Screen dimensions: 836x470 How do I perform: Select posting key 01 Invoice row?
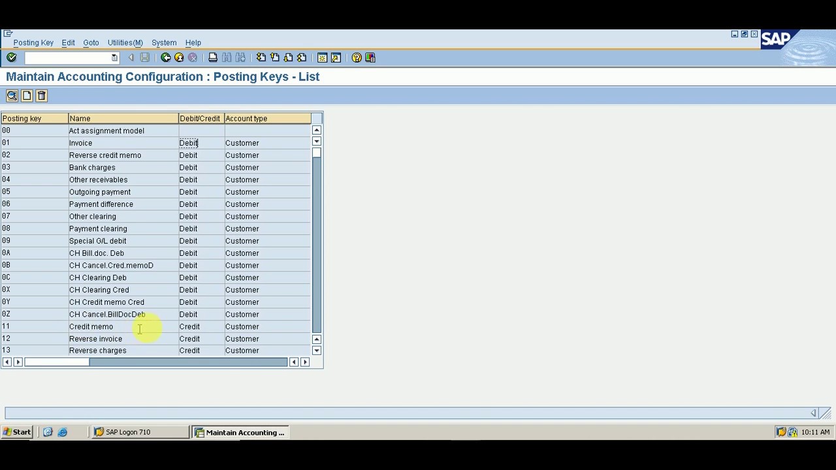[155, 143]
